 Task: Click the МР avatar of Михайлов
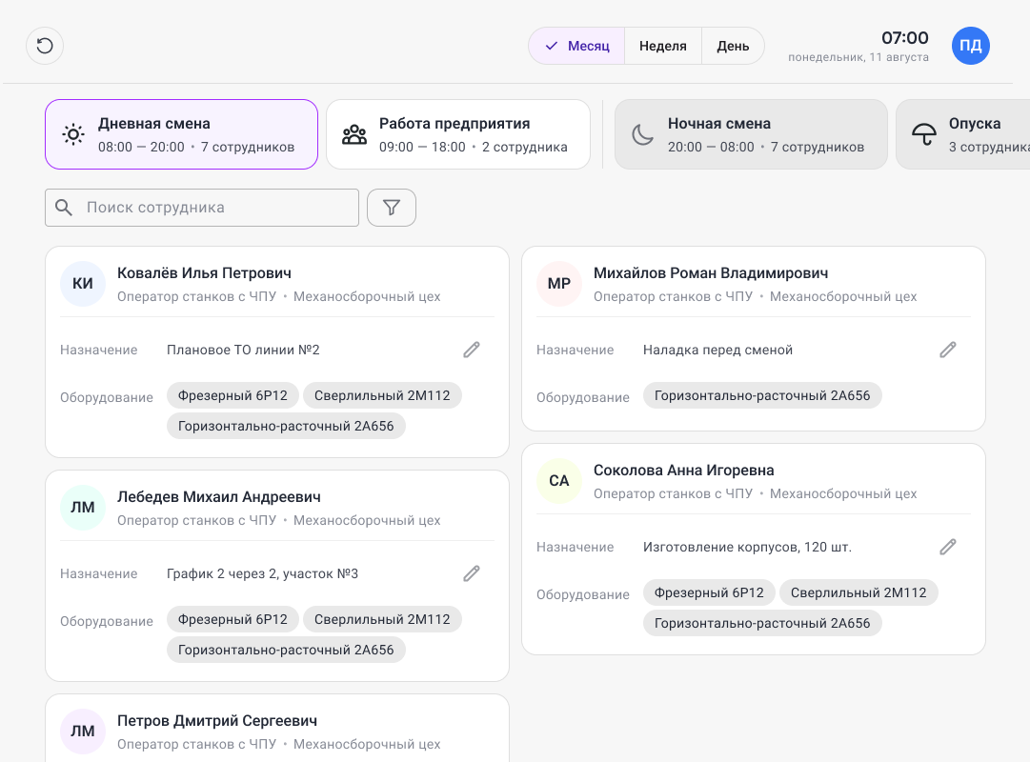click(x=559, y=284)
